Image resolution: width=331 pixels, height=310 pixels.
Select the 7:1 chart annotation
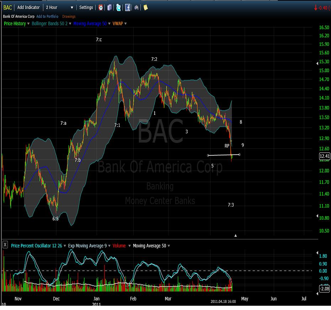117,125
